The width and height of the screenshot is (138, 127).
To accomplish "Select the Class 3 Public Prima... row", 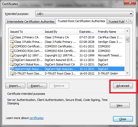I will pyautogui.click(x=66, y=42).
